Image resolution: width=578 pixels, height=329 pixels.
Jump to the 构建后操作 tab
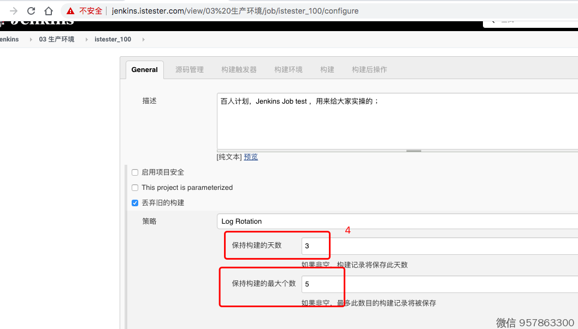[x=369, y=70]
